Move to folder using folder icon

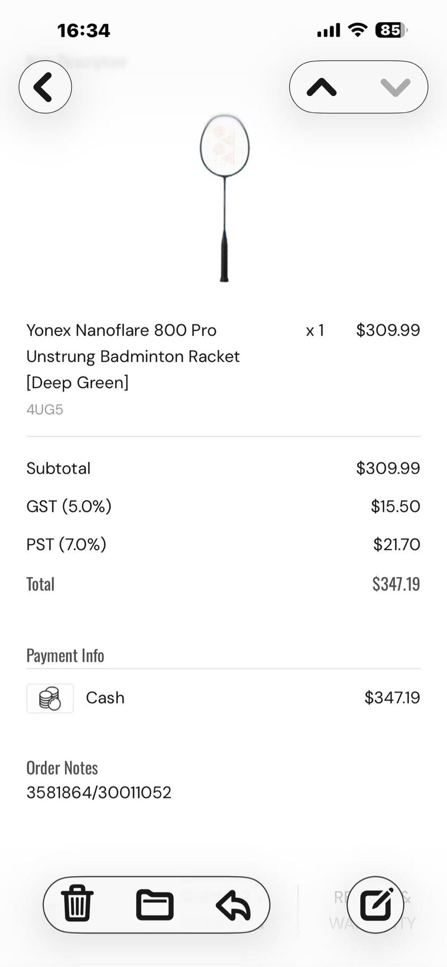[x=155, y=904]
